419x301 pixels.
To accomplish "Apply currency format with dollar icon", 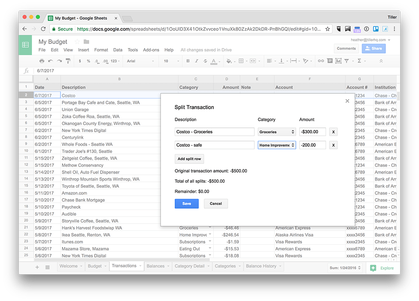I will pyautogui.click(x=80, y=61).
